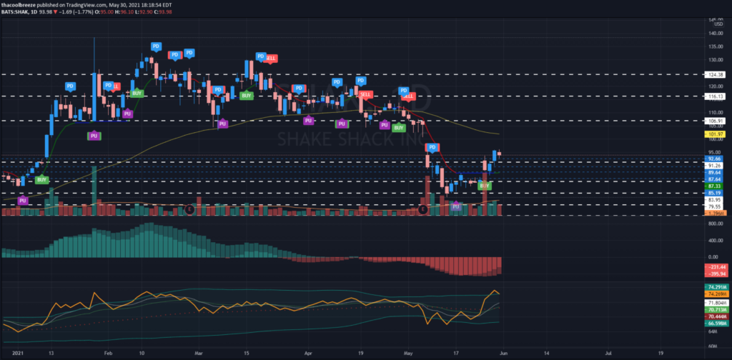Image resolution: width=732 pixels, height=360 pixels.
Task: Click the purple PU marker at bottom in mid-May
Action: (x=456, y=206)
